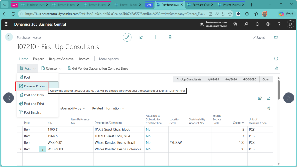Image resolution: width=297 pixels, height=167 pixels.
Task: Click the share icon in page header
Action: point(141,37)
